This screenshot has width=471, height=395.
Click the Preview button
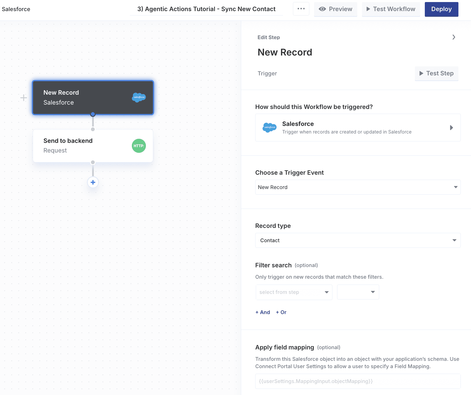(x=335, y=9)
